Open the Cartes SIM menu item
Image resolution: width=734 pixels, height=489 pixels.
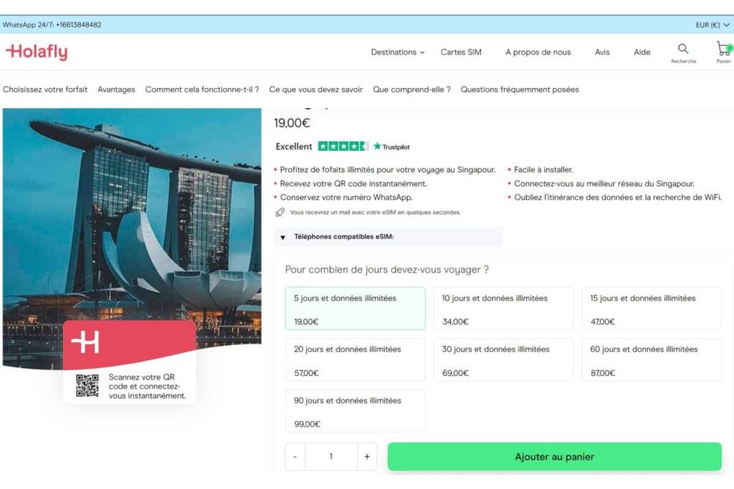(x=460, y=52)
